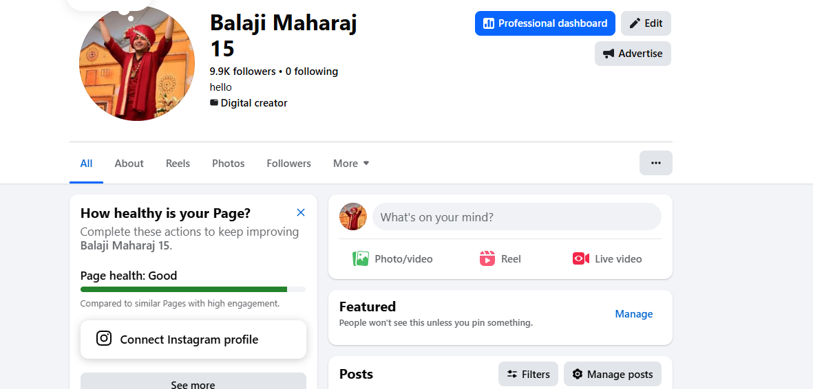
Task: View the Followers tab
Action: click(x=289, y=163)
